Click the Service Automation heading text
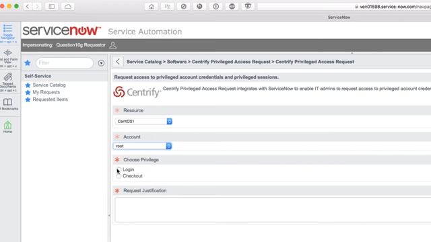 pos(145,32)
